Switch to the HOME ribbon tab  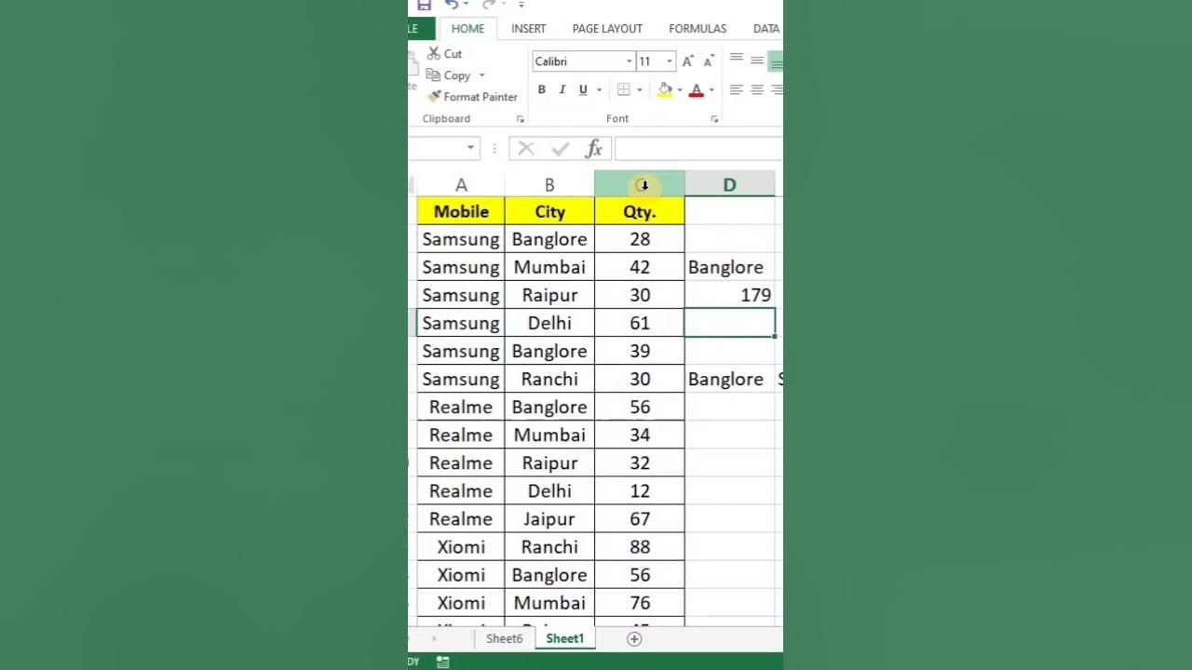coord(467,29)
